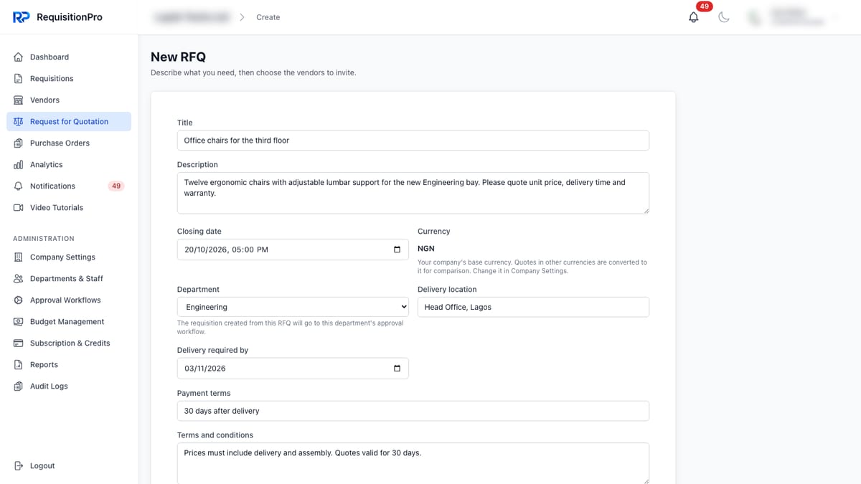Viewport: 861px width, 484px height.
Task: Click the Vendors storefront icon
Action: pos(19,100)
